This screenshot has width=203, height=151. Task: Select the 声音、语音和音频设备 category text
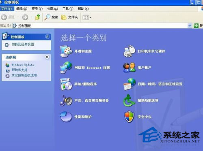91,100
